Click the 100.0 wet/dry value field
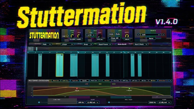The width and height of the screenshot is (194, 109). tap(127, 39)
